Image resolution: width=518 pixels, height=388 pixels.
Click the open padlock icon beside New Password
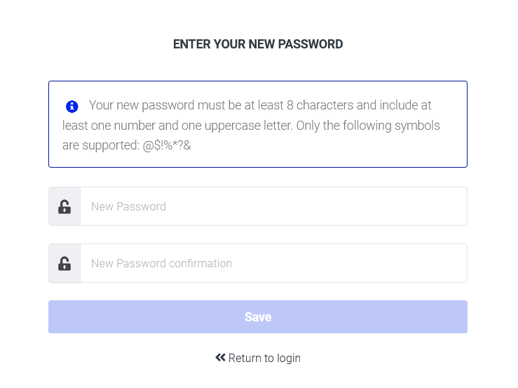[64, 207]
